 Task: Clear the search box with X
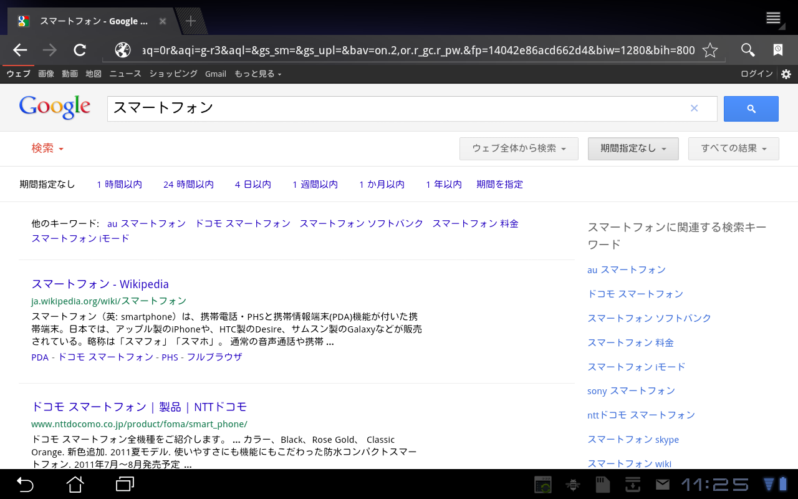694,109
